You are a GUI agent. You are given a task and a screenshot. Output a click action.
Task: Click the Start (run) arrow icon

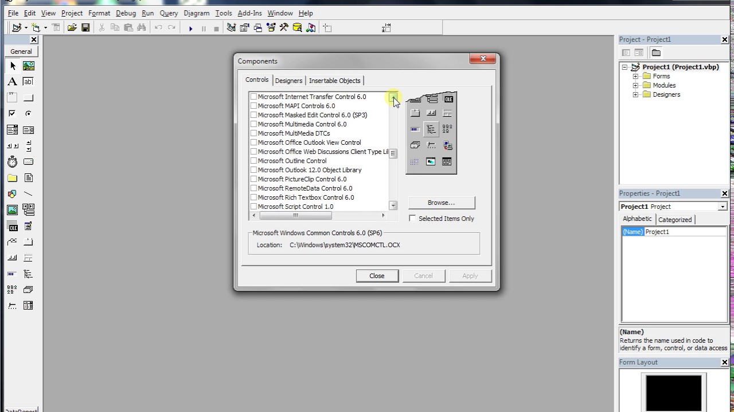[x=190, y=28]
